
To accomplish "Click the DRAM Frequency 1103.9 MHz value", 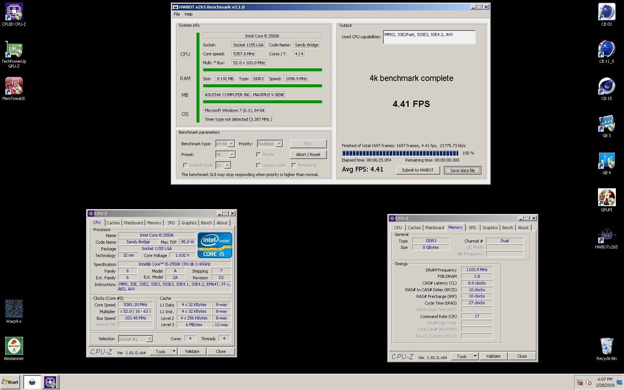I will (477, 270).
